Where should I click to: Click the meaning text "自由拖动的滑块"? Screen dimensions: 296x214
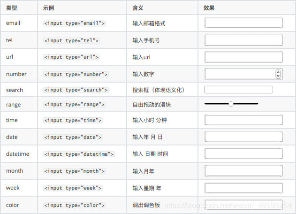tap(152, 105)
